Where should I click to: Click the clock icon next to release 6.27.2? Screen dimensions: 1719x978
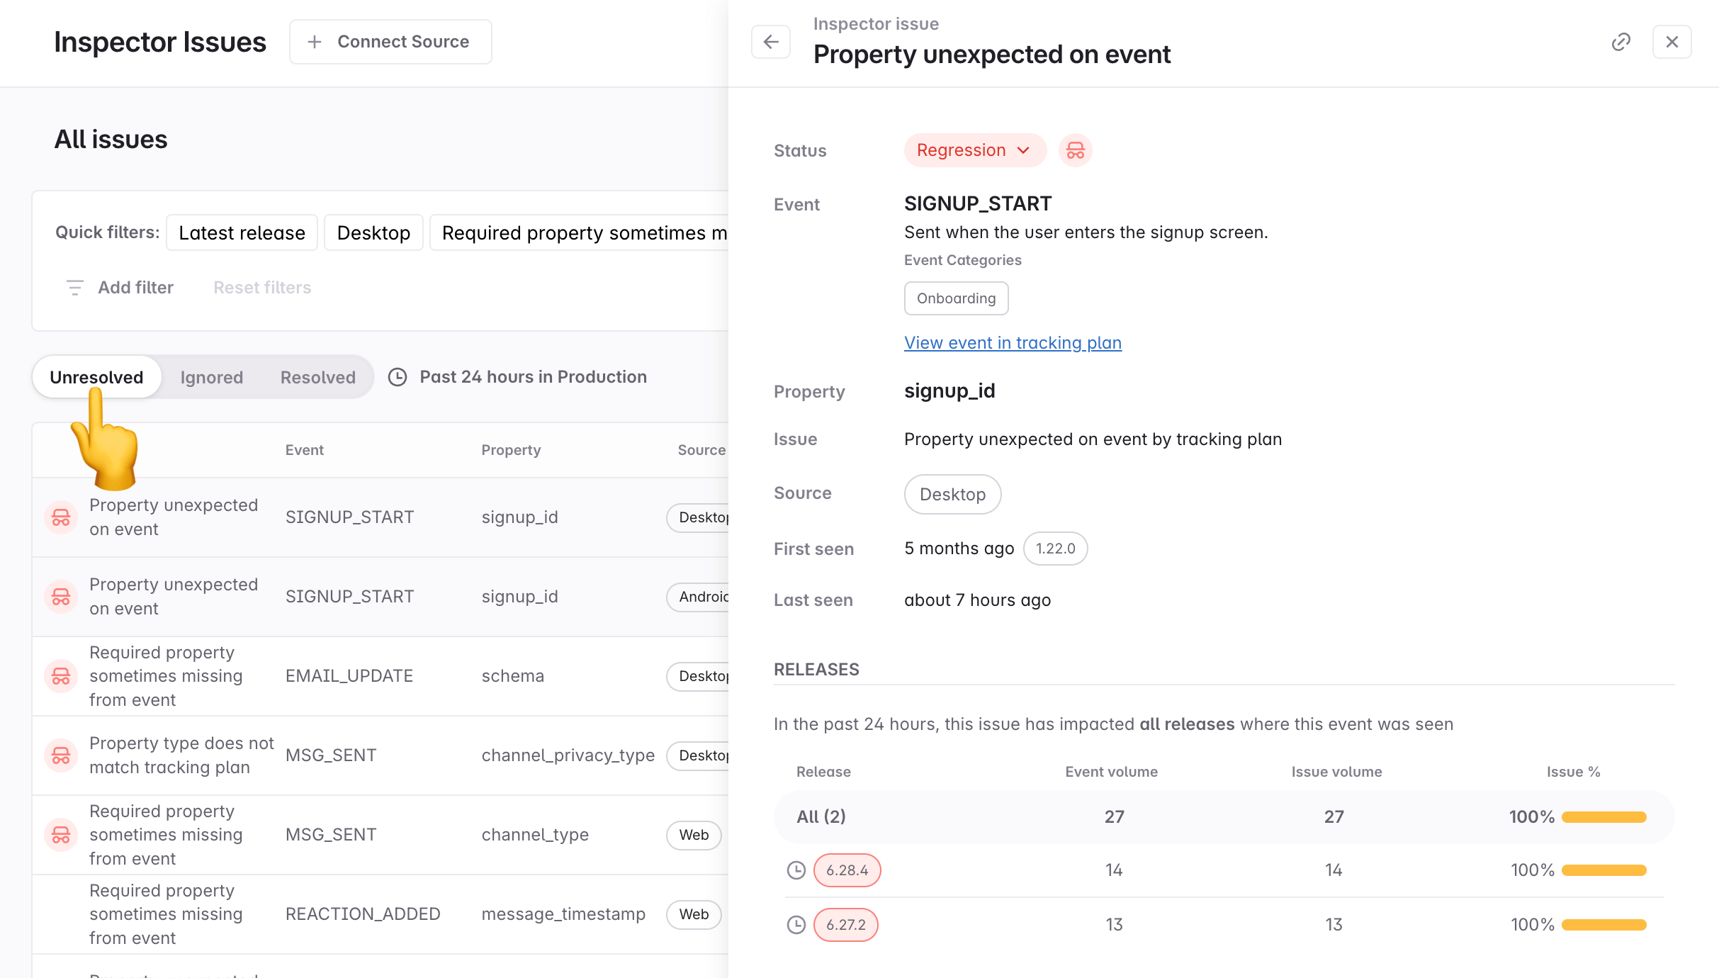[796, 925]
